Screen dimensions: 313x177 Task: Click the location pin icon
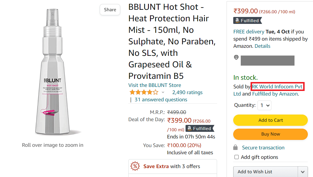click(236, 57)
